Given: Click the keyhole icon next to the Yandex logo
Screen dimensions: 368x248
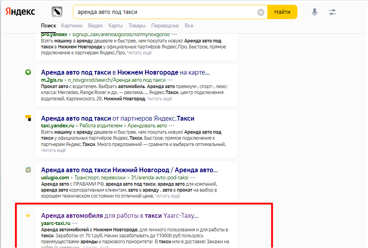Looking at the screenshot, I should coord(56,12).
